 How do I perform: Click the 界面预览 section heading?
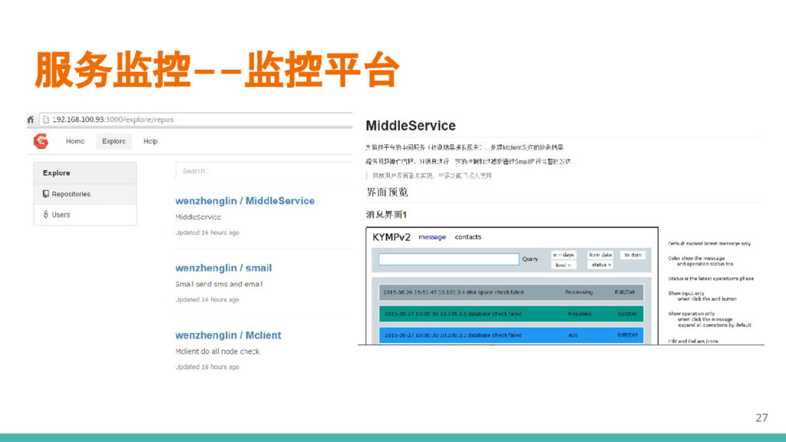coord(387,192)
